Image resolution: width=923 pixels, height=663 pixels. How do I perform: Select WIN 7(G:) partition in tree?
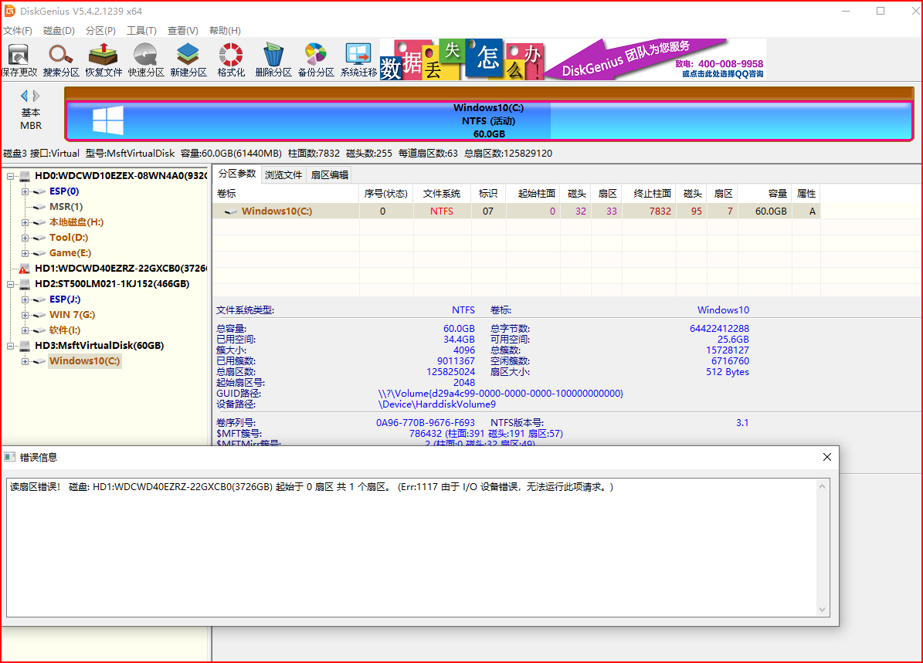coord(72,315)
